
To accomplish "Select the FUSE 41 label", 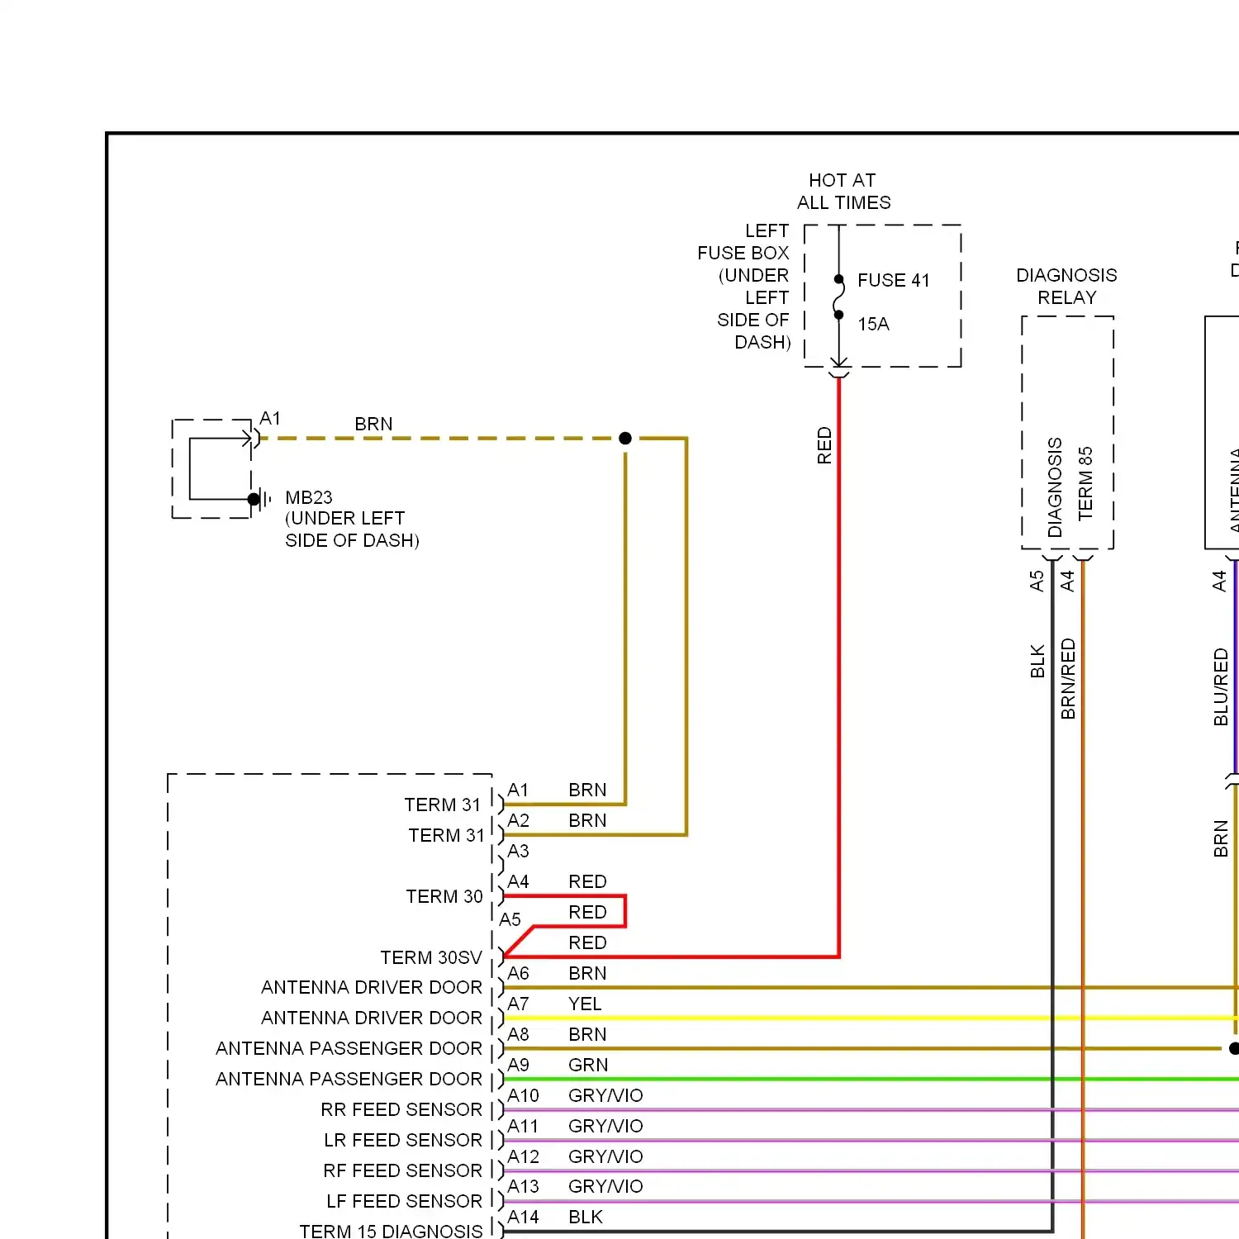I will [894, 281].
